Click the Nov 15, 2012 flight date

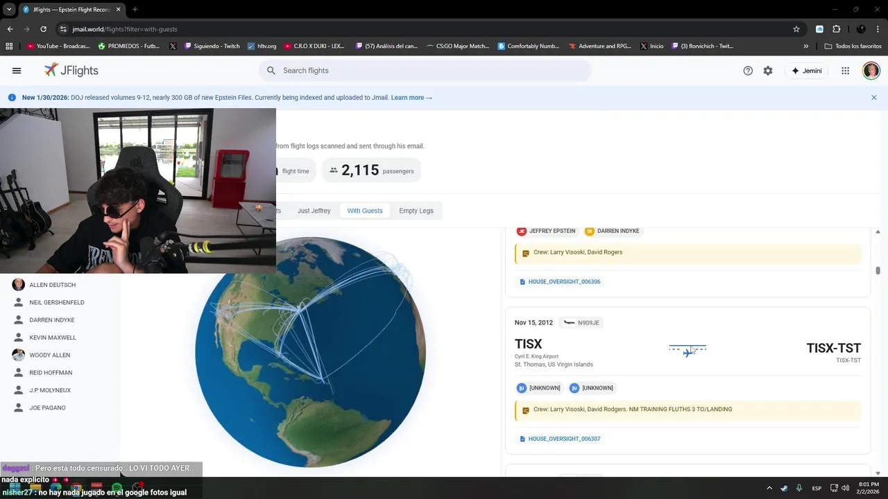coord(533,323)
